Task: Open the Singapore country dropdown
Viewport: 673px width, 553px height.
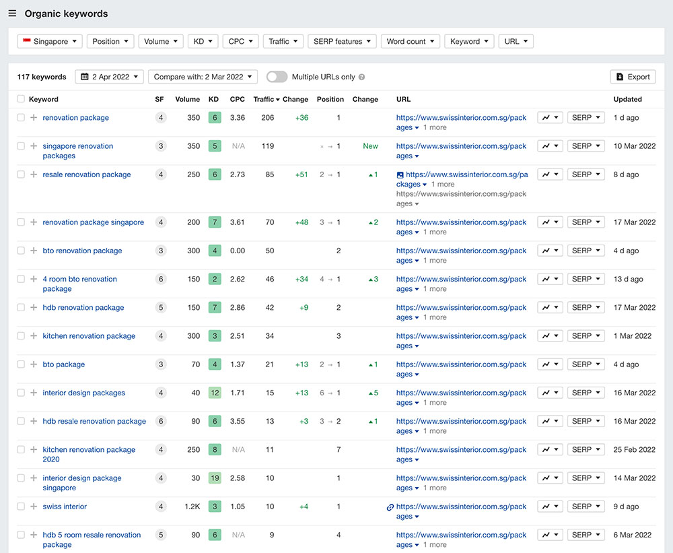Action: [x=50, y=42]
